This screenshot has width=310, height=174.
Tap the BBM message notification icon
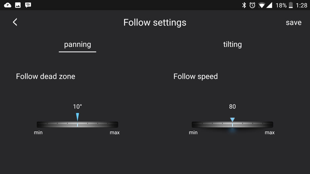[28, 5]
